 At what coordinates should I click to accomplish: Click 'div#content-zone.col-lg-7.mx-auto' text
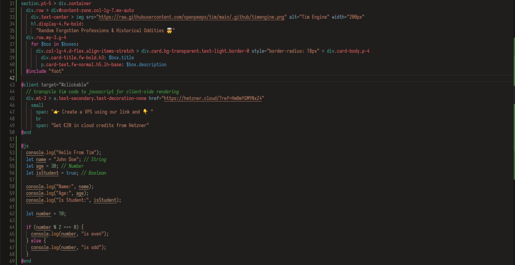92,11
